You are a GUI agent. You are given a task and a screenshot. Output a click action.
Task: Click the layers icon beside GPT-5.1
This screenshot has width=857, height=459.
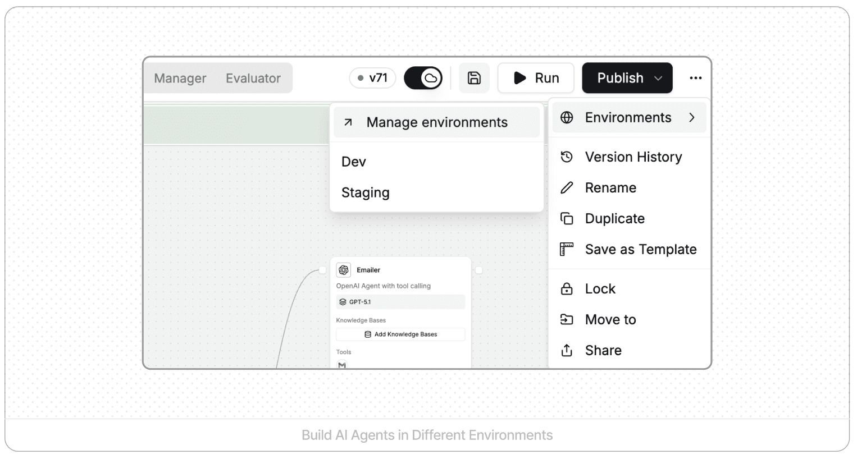click(343, 302)
